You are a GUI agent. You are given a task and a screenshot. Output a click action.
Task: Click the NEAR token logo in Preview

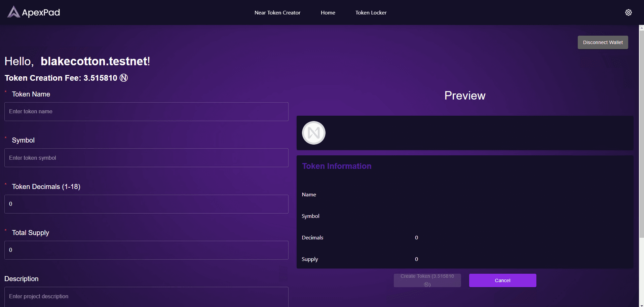point(313,133)
